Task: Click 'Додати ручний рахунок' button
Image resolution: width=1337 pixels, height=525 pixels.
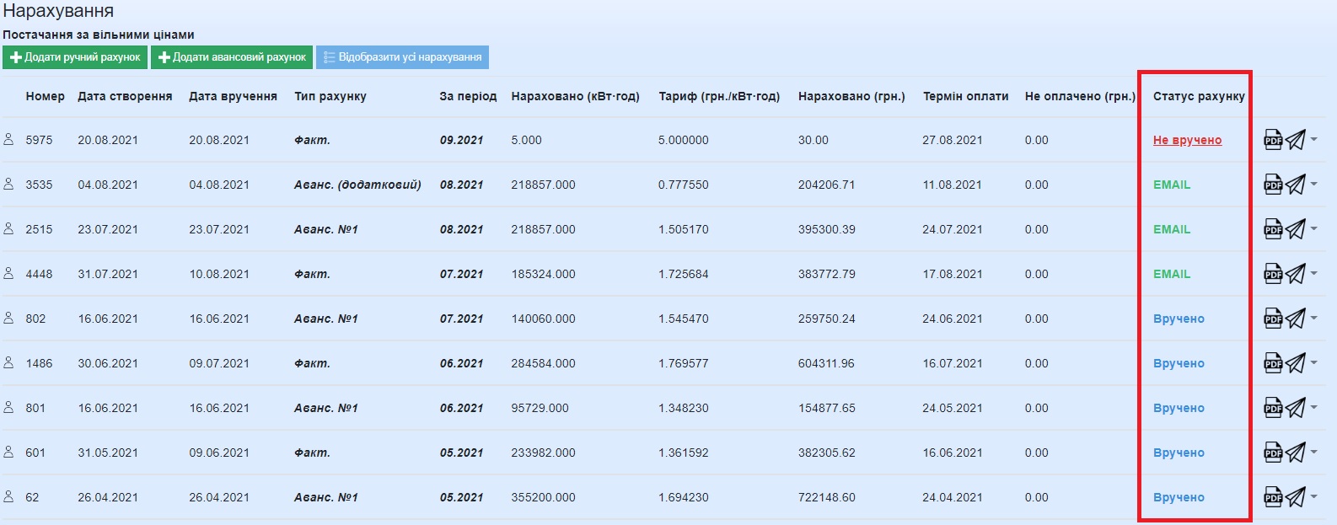Action: [75, 57]
